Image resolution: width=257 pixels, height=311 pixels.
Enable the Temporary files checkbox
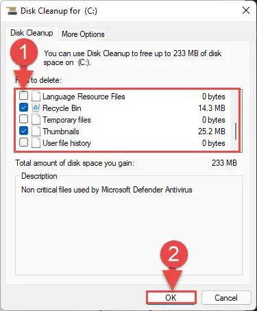pos(23,119)
